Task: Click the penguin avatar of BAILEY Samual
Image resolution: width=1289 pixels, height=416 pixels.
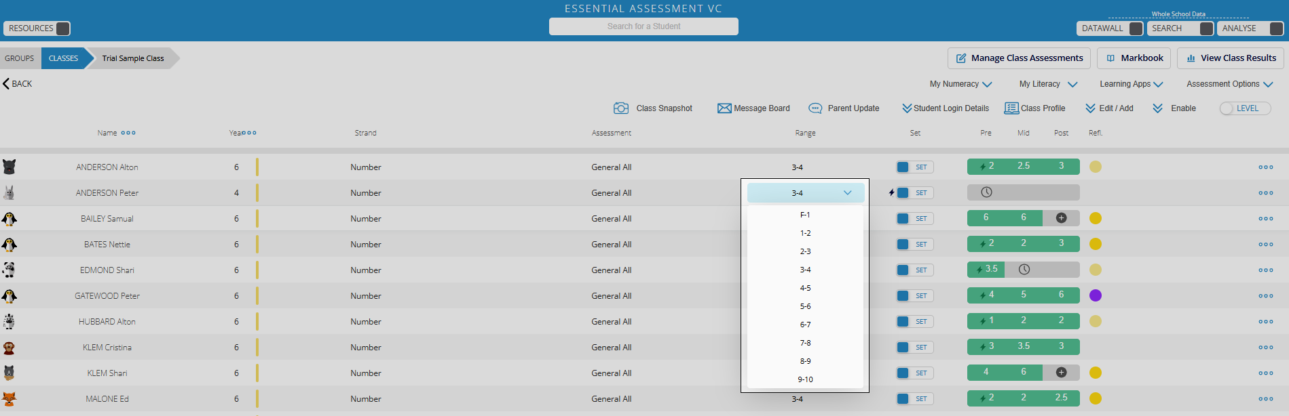Action: (10, 219)
